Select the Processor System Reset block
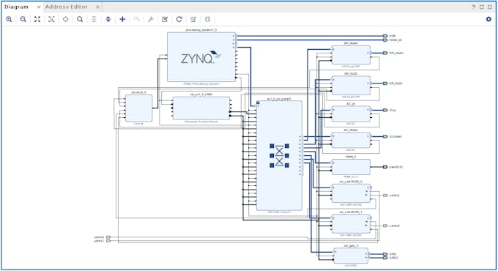Viewport: 498px width, 271px height. click(x=201, y=108)
